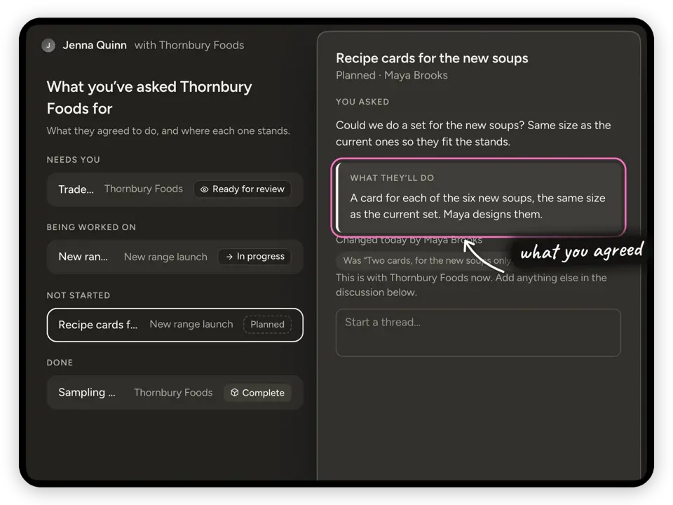Screen dimensions: 673x505
Task: Click the "YOU ASKED" label
Action: click(362, 102)
